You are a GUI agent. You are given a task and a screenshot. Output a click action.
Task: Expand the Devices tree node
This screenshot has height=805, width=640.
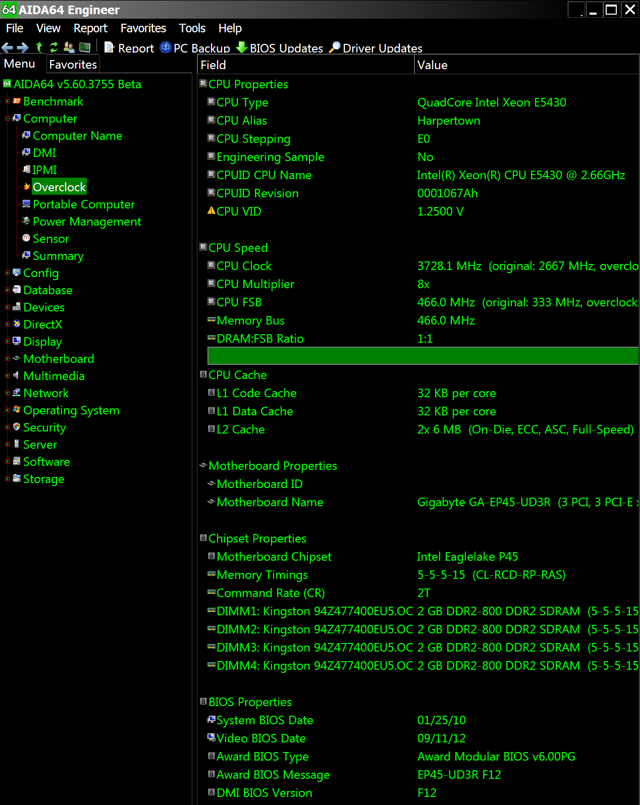coord(7,307)
